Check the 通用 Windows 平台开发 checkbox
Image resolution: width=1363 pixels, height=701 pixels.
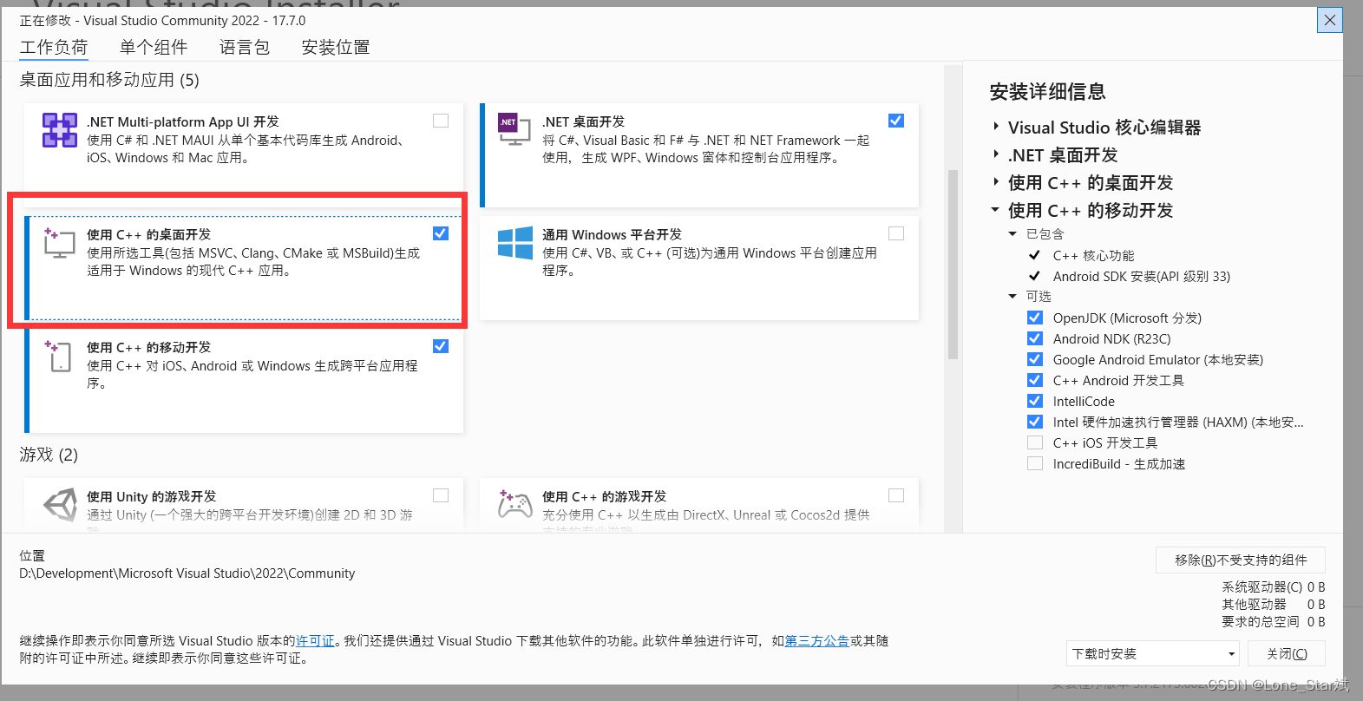pos(896,233)
